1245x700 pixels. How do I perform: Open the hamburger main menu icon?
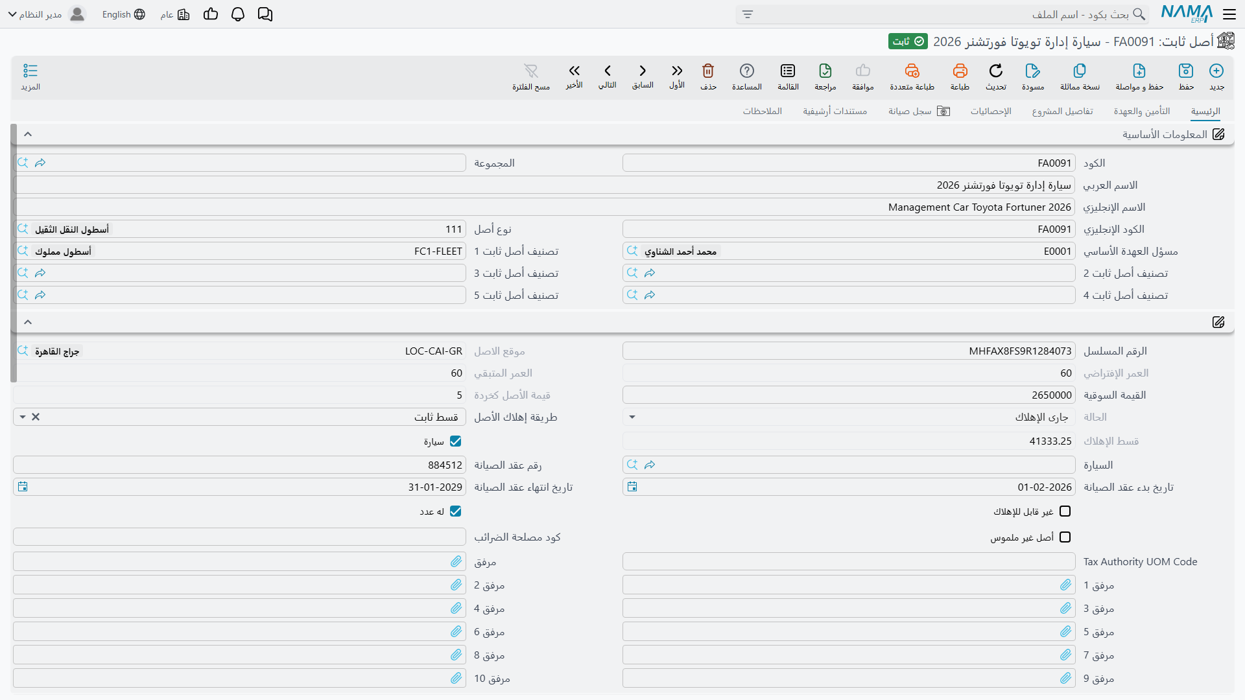pyautogui.click(x=1229, y=14)
